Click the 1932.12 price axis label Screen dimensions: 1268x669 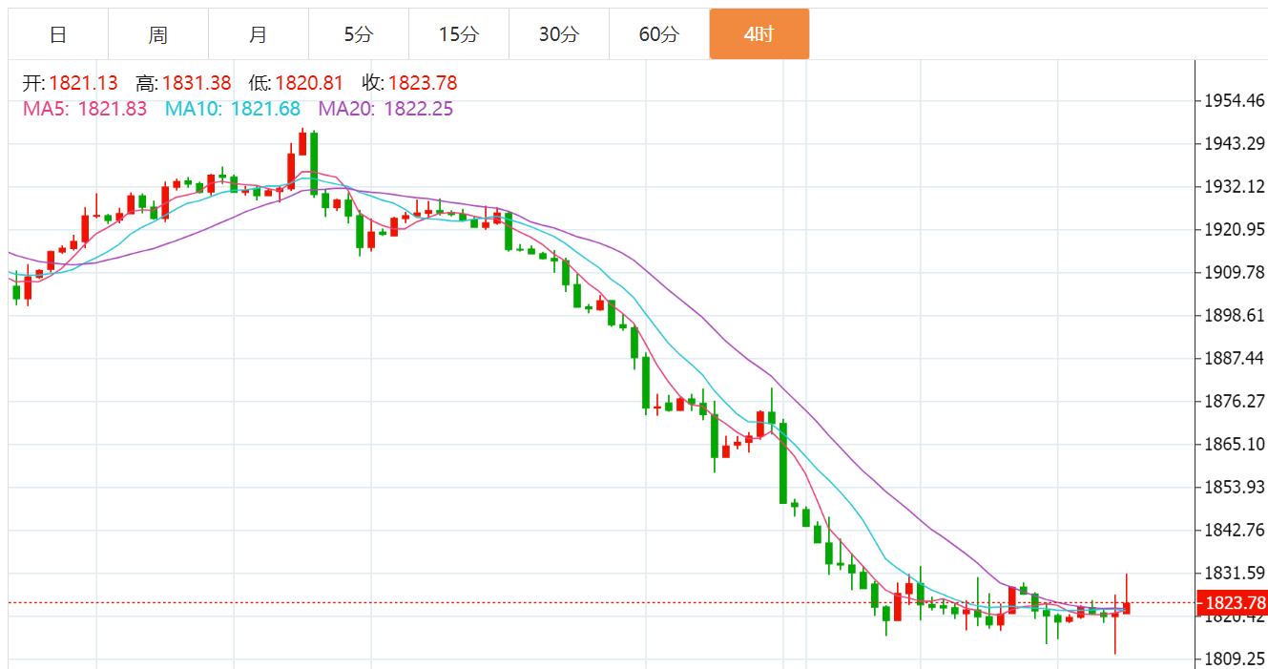(1234, 186)
